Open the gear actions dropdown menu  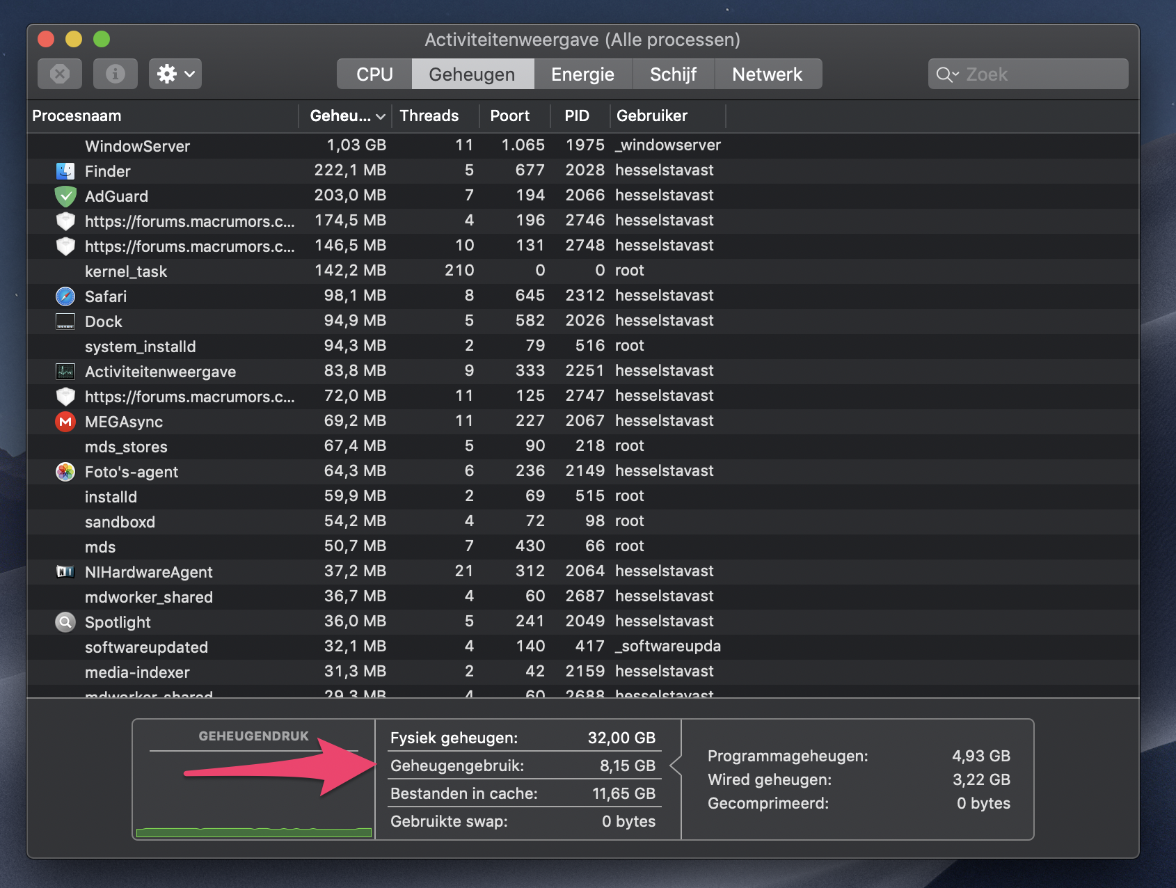click(175, 74)
